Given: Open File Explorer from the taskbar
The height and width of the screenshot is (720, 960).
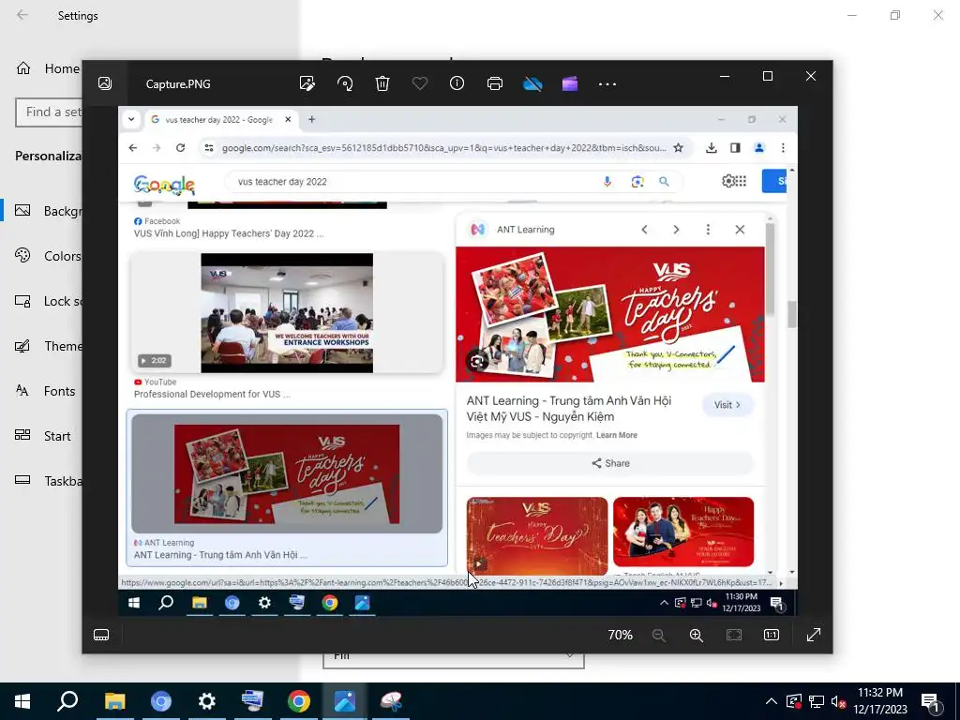Looking at the screenshot, I should click(114, 701).
